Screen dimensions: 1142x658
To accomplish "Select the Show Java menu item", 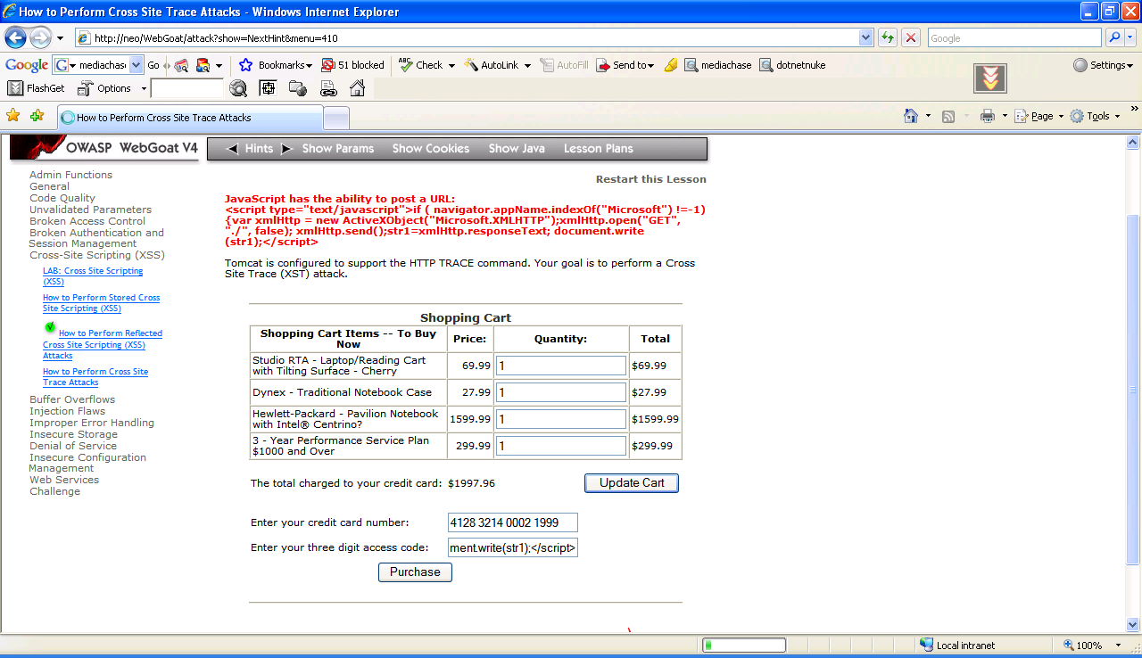I will (x=516, y=149).
